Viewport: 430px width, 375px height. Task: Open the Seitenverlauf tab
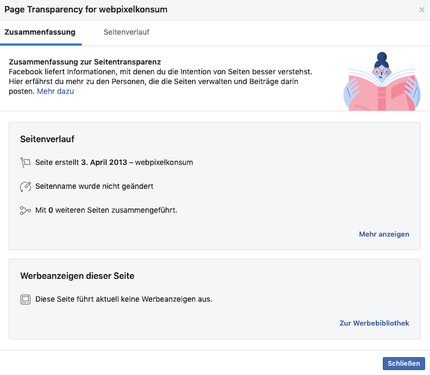127,32
